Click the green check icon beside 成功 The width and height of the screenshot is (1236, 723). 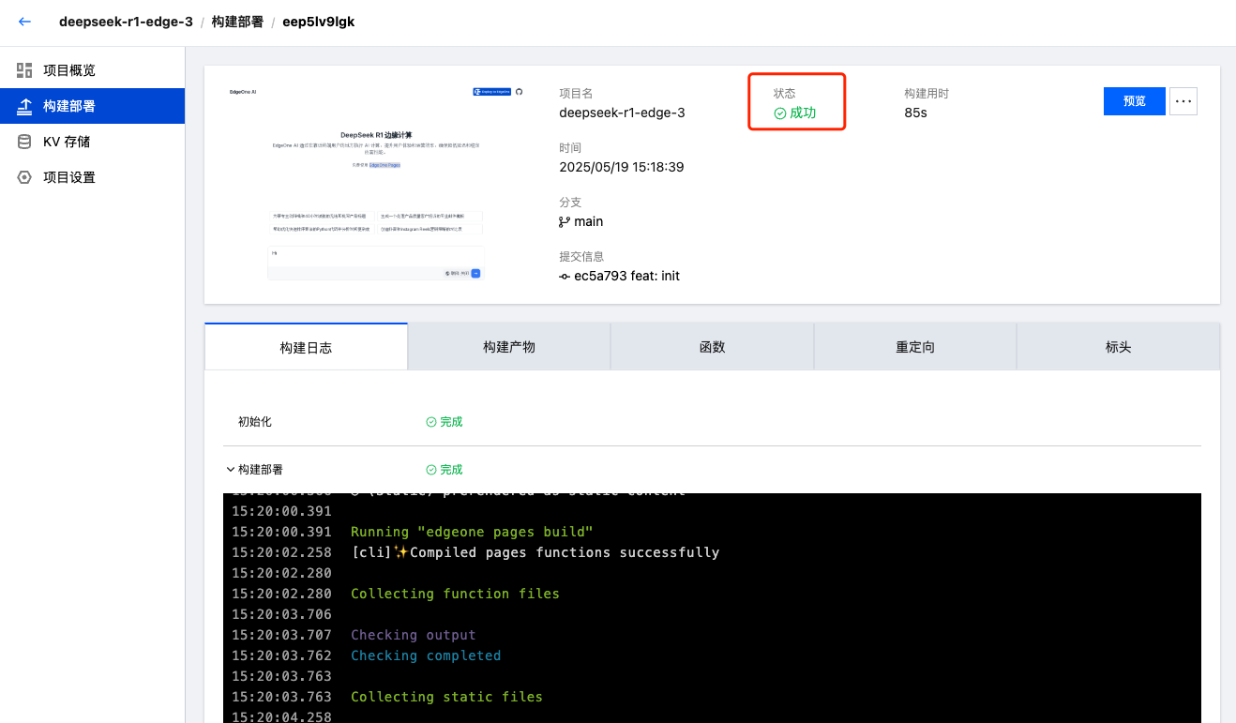pos(780,113)
